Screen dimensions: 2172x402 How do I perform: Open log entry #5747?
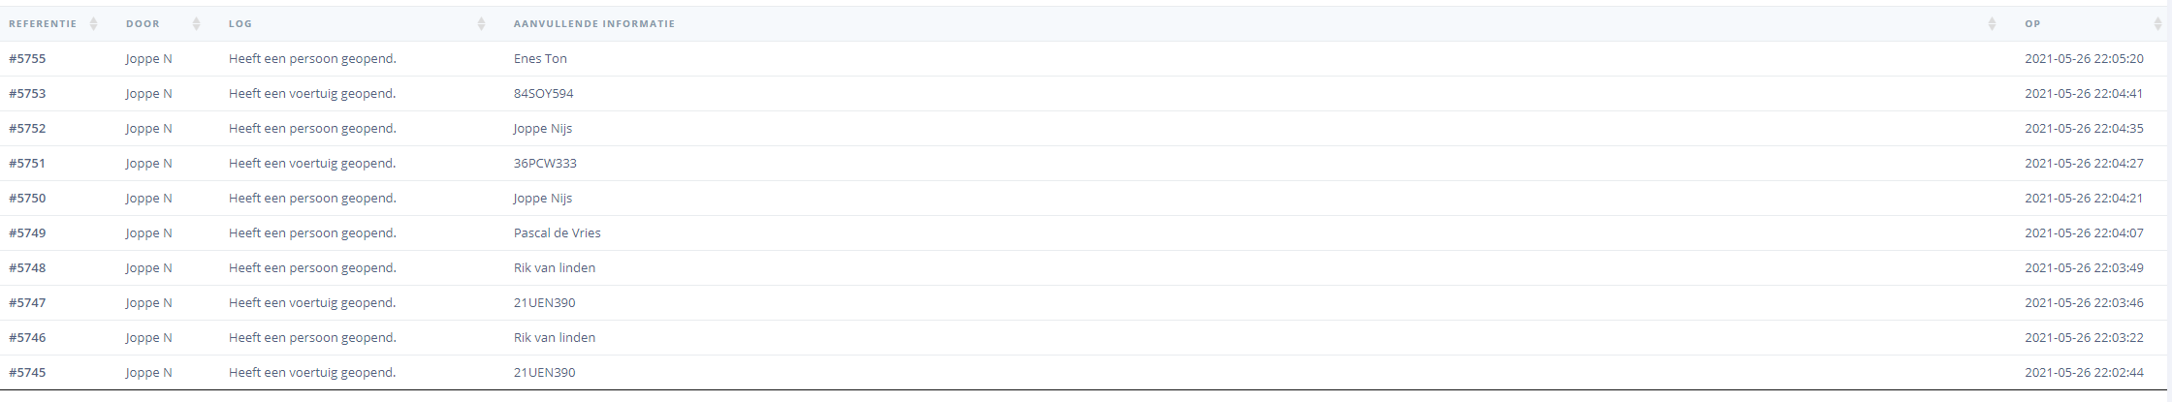pos(27,303)
